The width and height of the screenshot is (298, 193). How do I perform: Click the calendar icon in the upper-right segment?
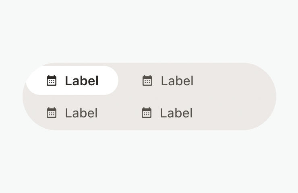tap(147, 81)
